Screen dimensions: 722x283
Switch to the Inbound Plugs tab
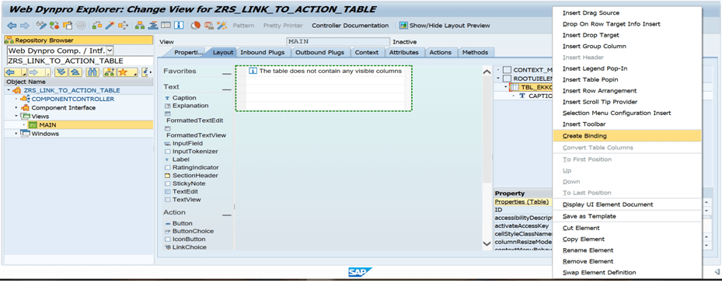(x=263, y=53)
